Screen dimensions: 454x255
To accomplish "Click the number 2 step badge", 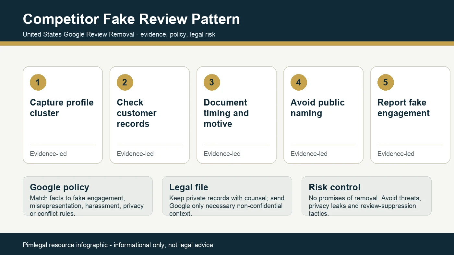I will pos(125,82).
